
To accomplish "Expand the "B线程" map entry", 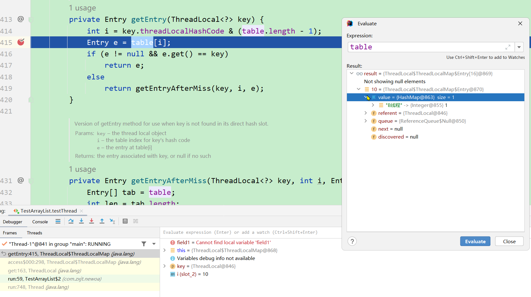I will pos(373,105).
